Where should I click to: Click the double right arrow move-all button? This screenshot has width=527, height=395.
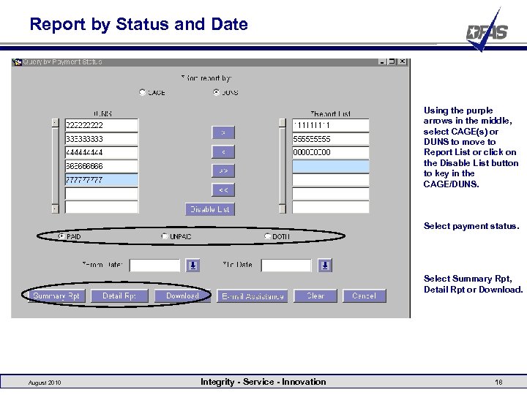point(223,170)
